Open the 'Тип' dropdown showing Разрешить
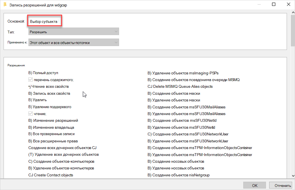 click(x=74, y=31)
